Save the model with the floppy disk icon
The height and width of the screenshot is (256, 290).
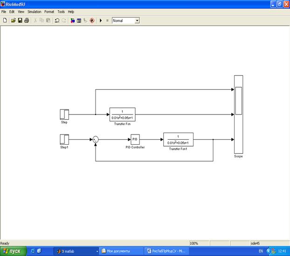pyautogui.click(x=20, y=20)
